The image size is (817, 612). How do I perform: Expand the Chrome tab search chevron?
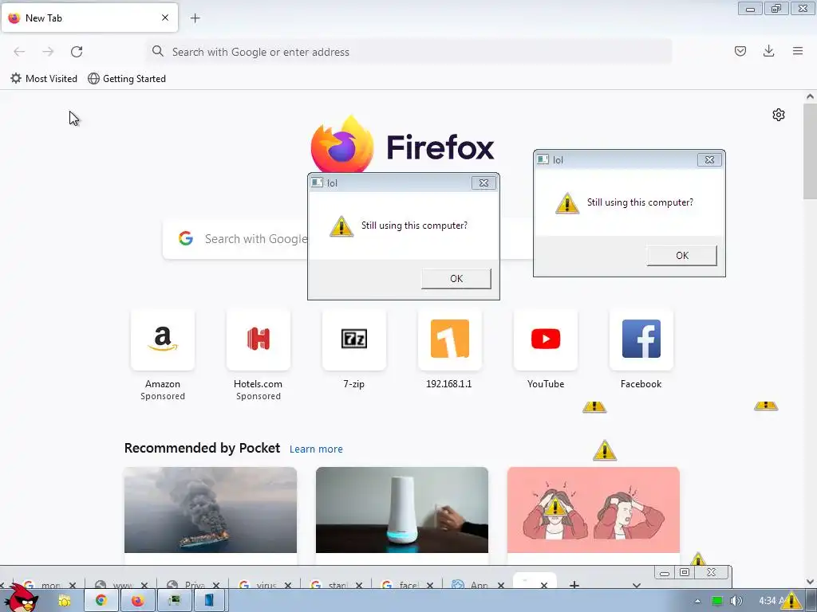636,585
